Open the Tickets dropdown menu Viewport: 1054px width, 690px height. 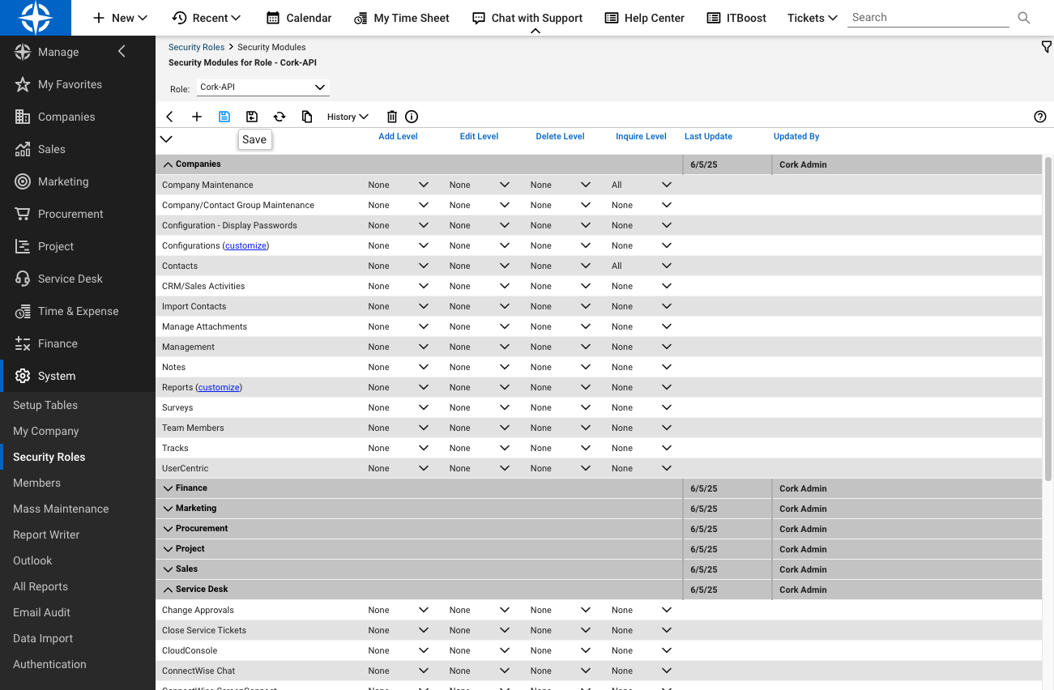point(812,18)
